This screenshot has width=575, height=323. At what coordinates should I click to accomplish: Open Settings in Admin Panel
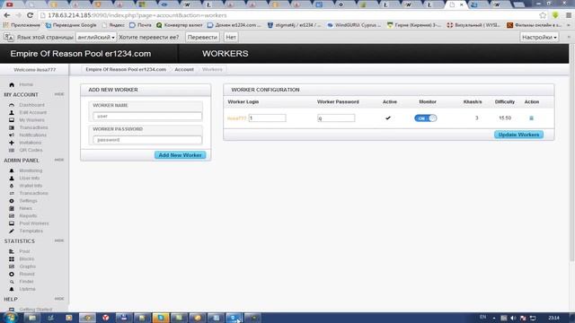coord(28,201)
